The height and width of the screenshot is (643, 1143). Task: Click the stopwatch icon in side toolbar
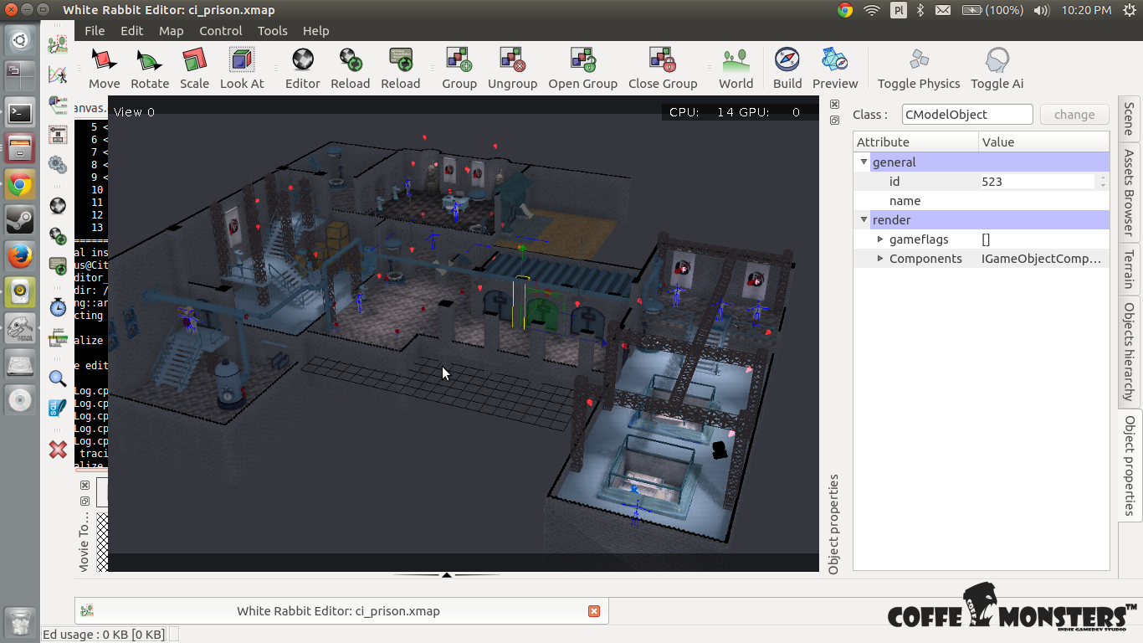click(x=58, y=306)
